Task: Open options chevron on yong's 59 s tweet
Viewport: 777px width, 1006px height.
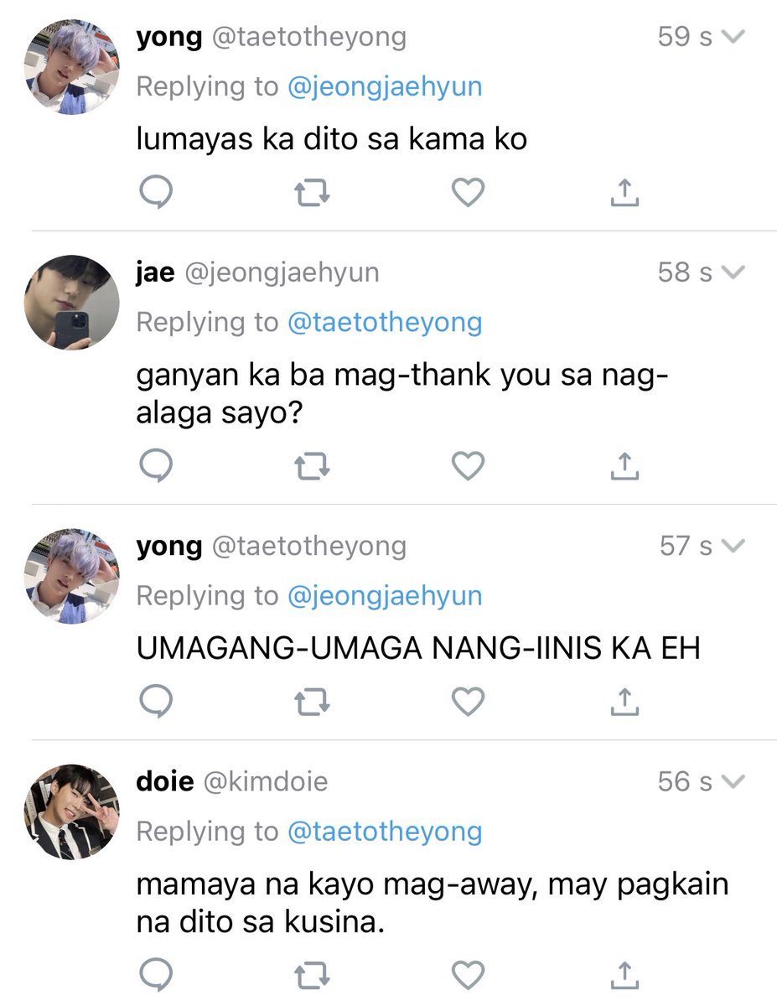Action: 733,37
